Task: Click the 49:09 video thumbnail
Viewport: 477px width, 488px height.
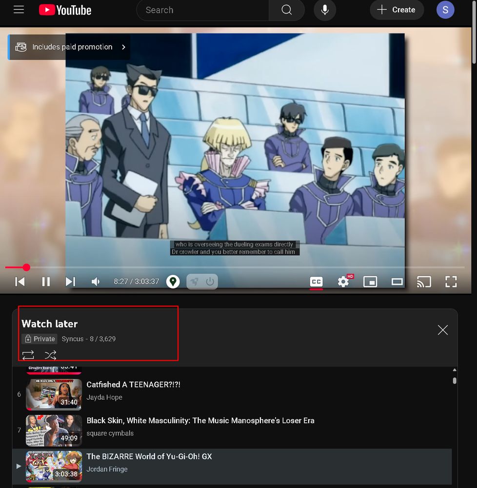Action: click(54, 430)
